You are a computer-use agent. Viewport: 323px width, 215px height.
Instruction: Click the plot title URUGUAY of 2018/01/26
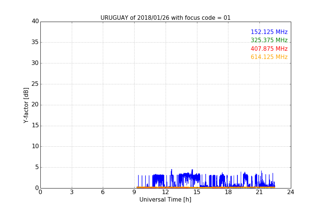point(165,18)
